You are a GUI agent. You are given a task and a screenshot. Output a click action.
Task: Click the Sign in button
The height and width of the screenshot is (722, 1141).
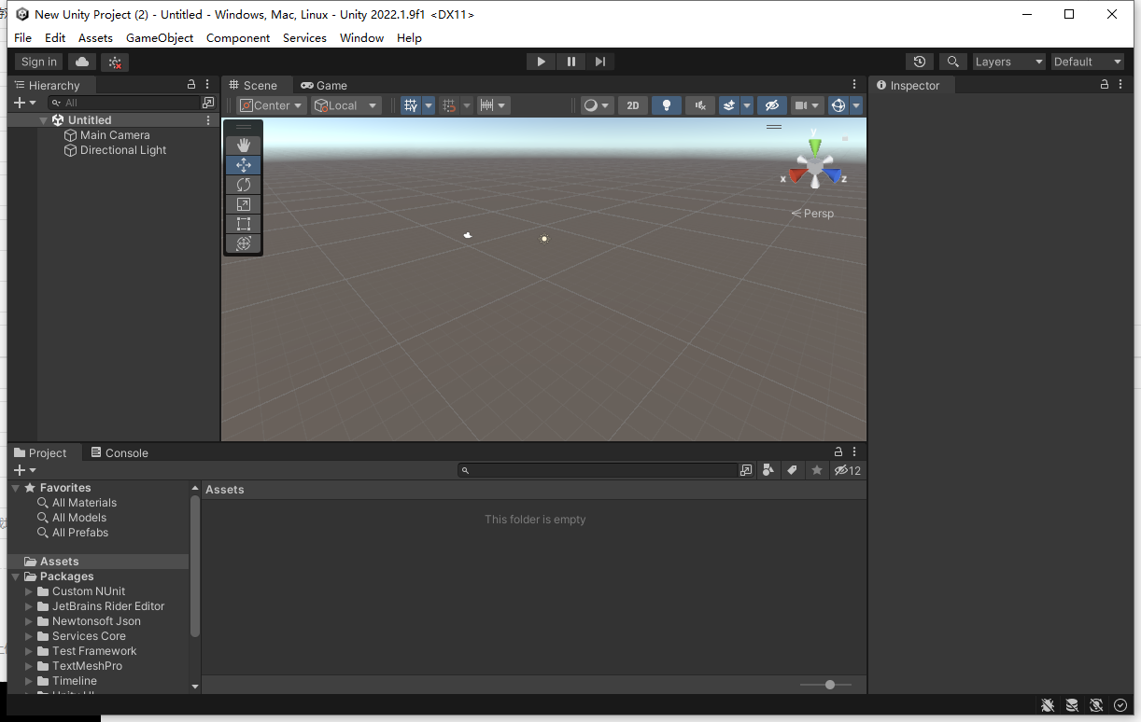click(38, 61)
